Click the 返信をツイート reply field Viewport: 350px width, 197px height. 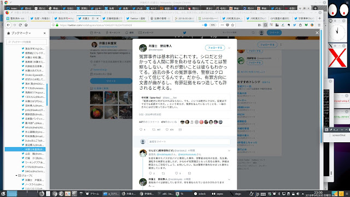[189, 142]
